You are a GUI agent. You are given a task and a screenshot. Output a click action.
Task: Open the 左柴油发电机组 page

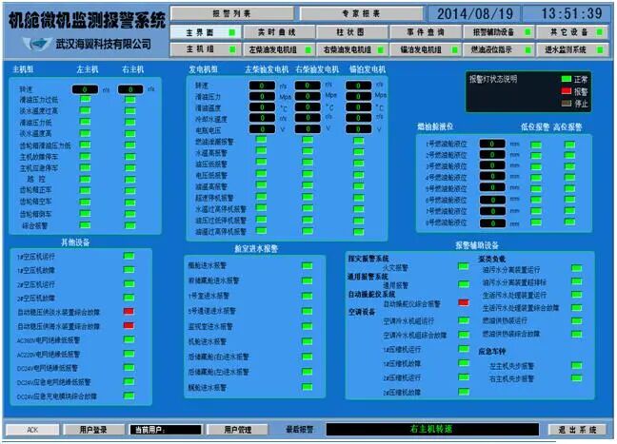click(279, 49)
